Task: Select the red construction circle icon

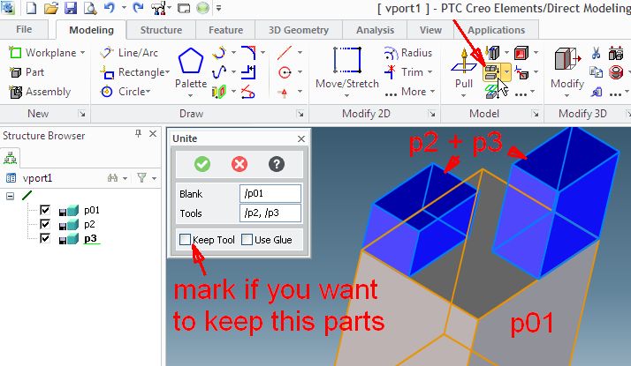Action: tap(285, 72)
